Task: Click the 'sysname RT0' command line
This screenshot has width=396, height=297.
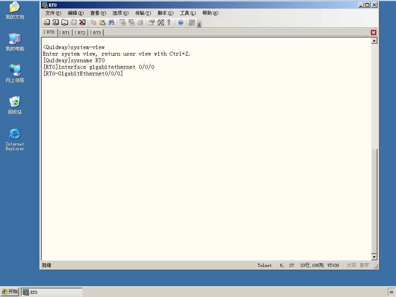Action: point(74,60)
